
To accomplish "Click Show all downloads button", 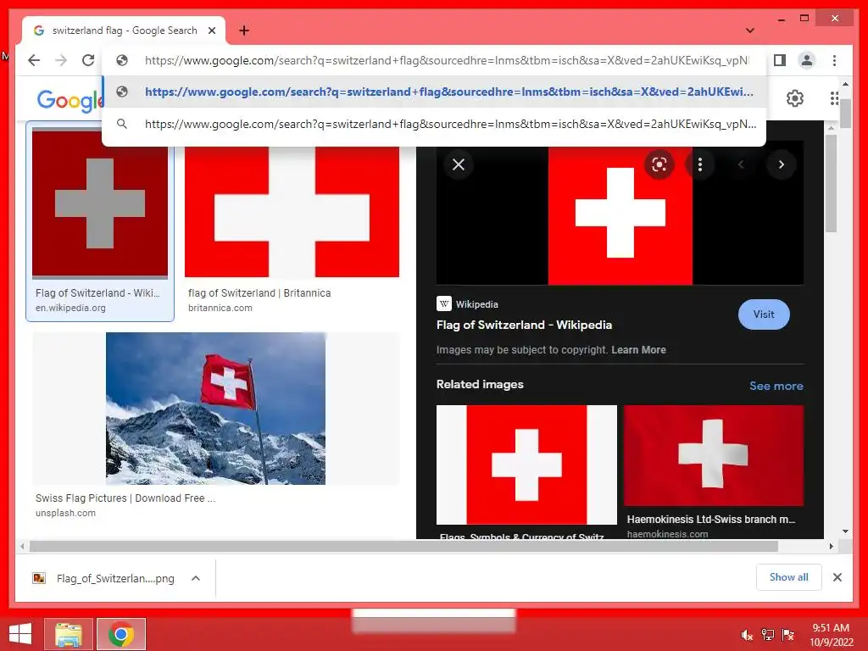I will pos(789,577).
